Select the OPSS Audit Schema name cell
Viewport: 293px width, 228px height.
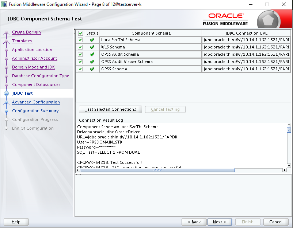point(151,54)
